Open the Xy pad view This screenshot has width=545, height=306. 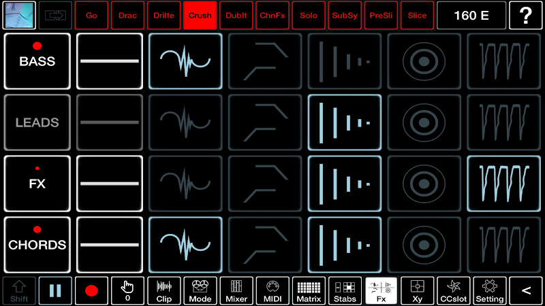[417, 291]
